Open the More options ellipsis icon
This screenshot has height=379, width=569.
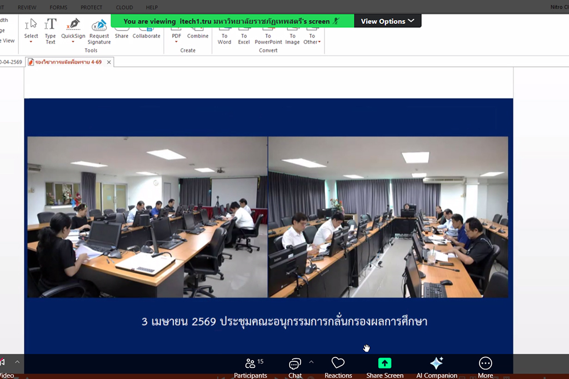[x=485, y=363]
